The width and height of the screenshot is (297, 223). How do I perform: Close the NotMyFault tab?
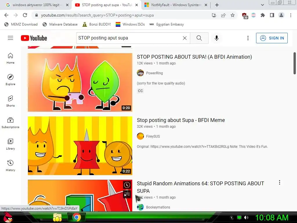click(206, 5)
